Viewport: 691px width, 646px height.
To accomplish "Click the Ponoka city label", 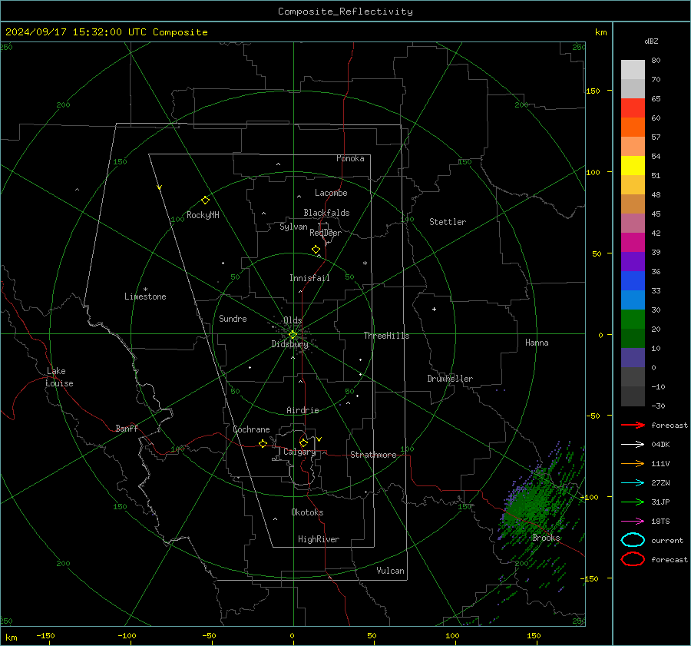I will pyautogui.click(x=350, y=158).
